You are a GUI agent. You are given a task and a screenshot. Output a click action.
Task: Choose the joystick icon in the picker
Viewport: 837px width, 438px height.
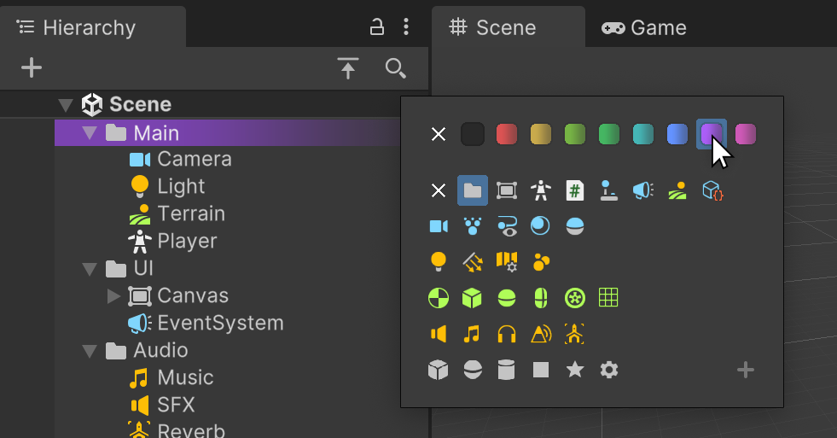609,190
